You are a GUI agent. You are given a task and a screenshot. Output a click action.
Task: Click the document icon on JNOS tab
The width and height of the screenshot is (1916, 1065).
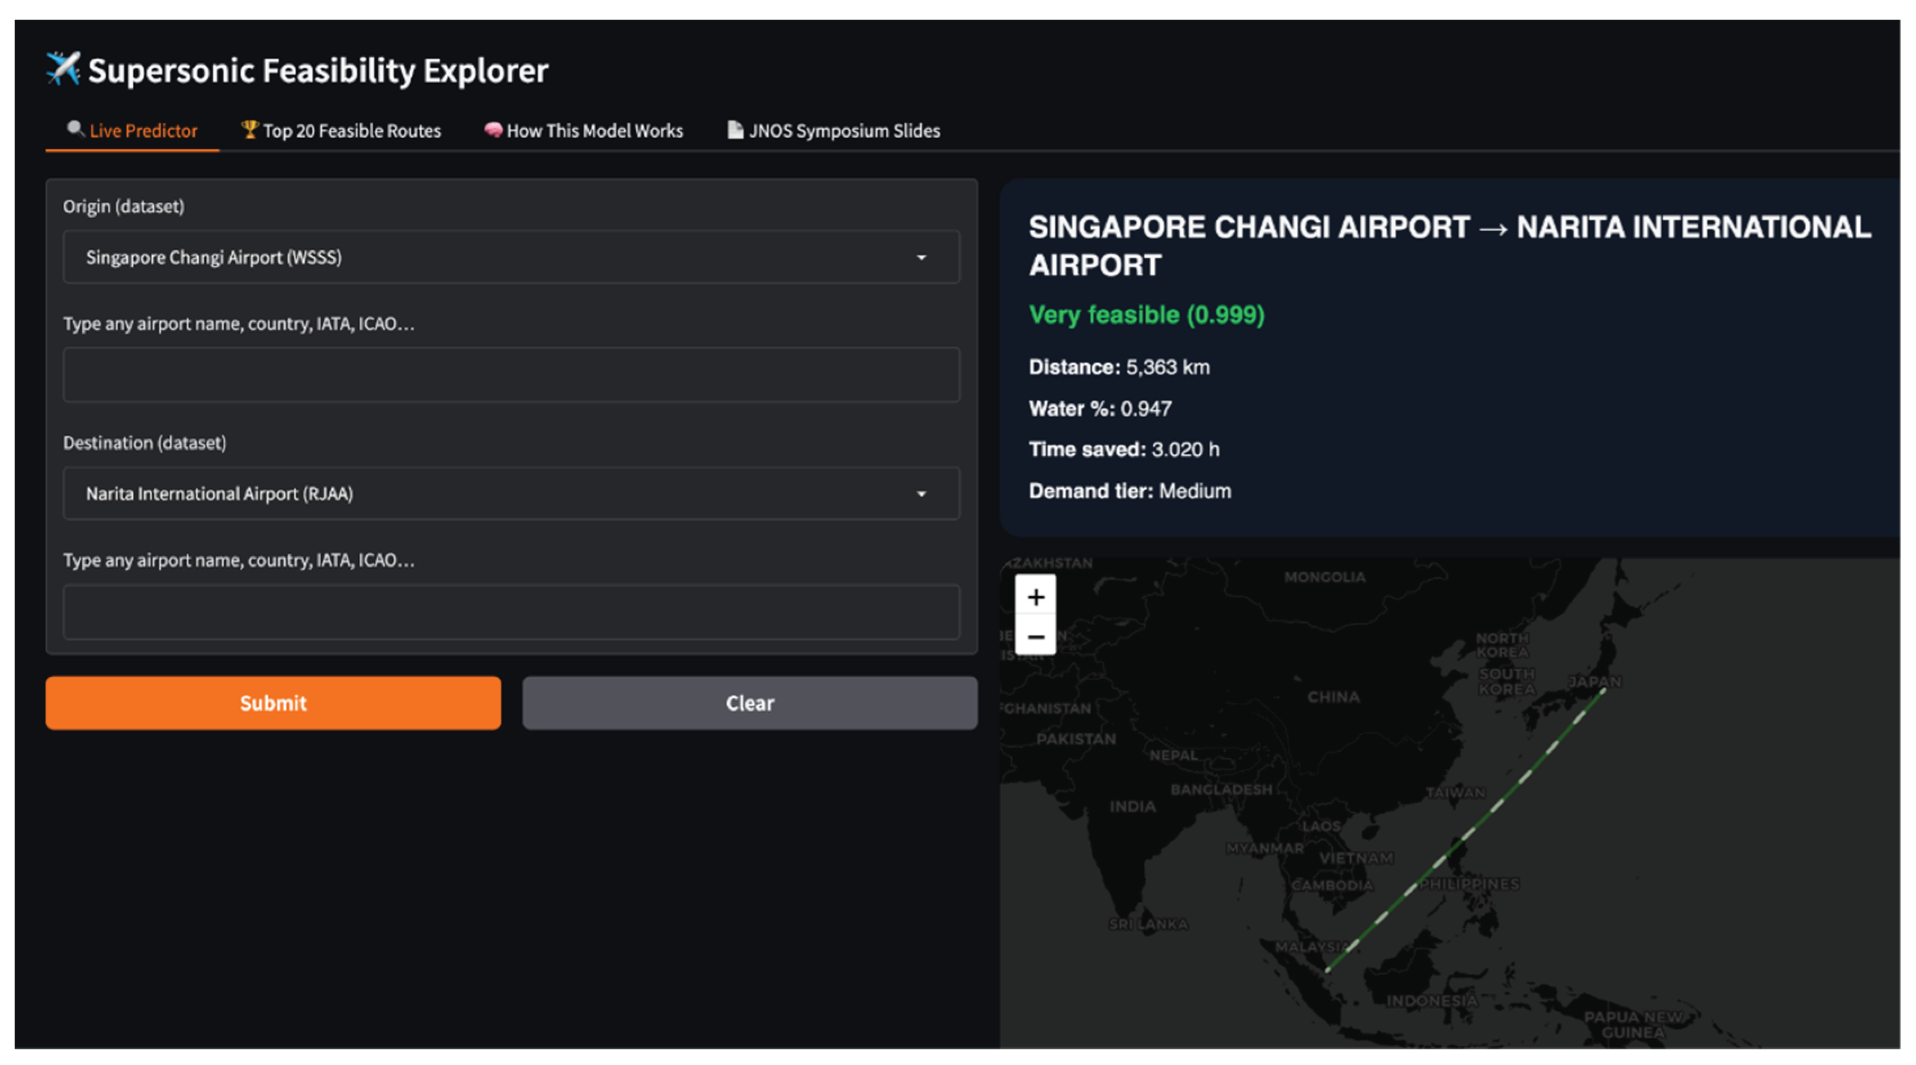point(735,129)
